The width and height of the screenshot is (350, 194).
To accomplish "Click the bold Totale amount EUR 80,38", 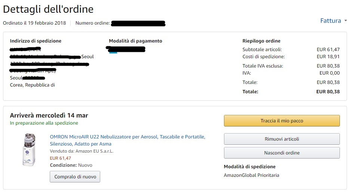I will tap(328, 91).
